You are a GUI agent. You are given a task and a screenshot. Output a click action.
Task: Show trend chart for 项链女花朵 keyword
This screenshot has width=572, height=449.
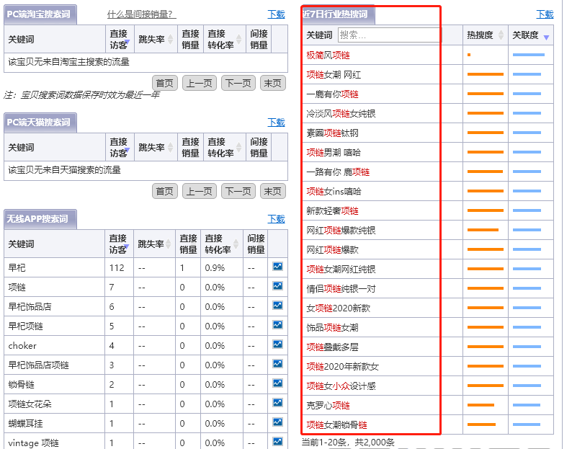click(277, 404)
